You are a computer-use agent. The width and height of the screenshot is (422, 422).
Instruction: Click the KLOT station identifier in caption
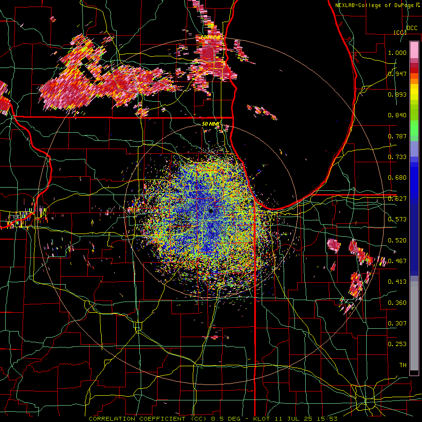pos(262,419)
